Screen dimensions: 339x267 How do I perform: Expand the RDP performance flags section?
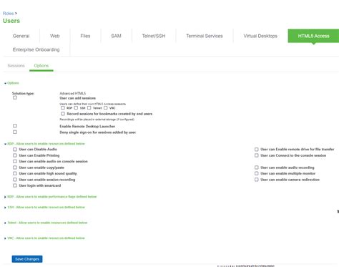[51, 197]
